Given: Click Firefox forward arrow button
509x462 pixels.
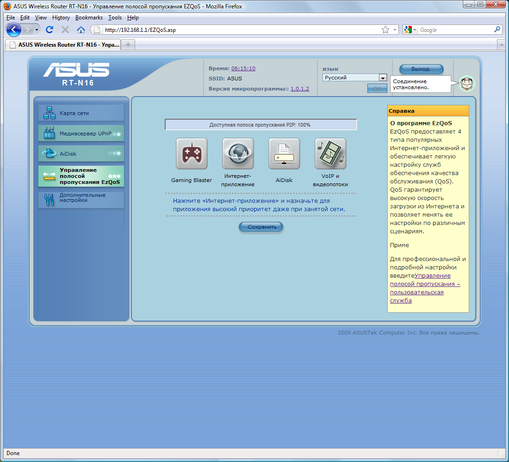Looking at the screenshot, I should pos(28,30).
